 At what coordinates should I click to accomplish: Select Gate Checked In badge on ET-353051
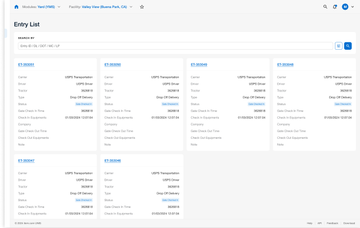[x=84, y=104]
